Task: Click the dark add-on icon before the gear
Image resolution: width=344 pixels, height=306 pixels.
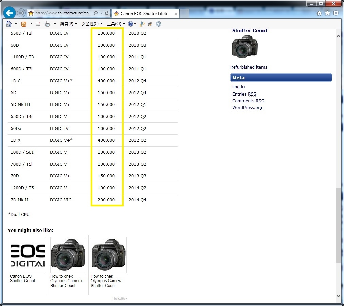Action: coord(150,24)
